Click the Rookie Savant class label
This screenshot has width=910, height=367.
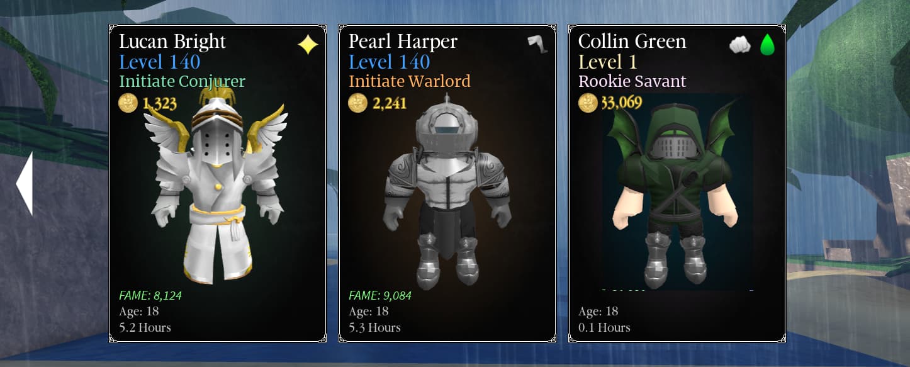pos(632,82)
